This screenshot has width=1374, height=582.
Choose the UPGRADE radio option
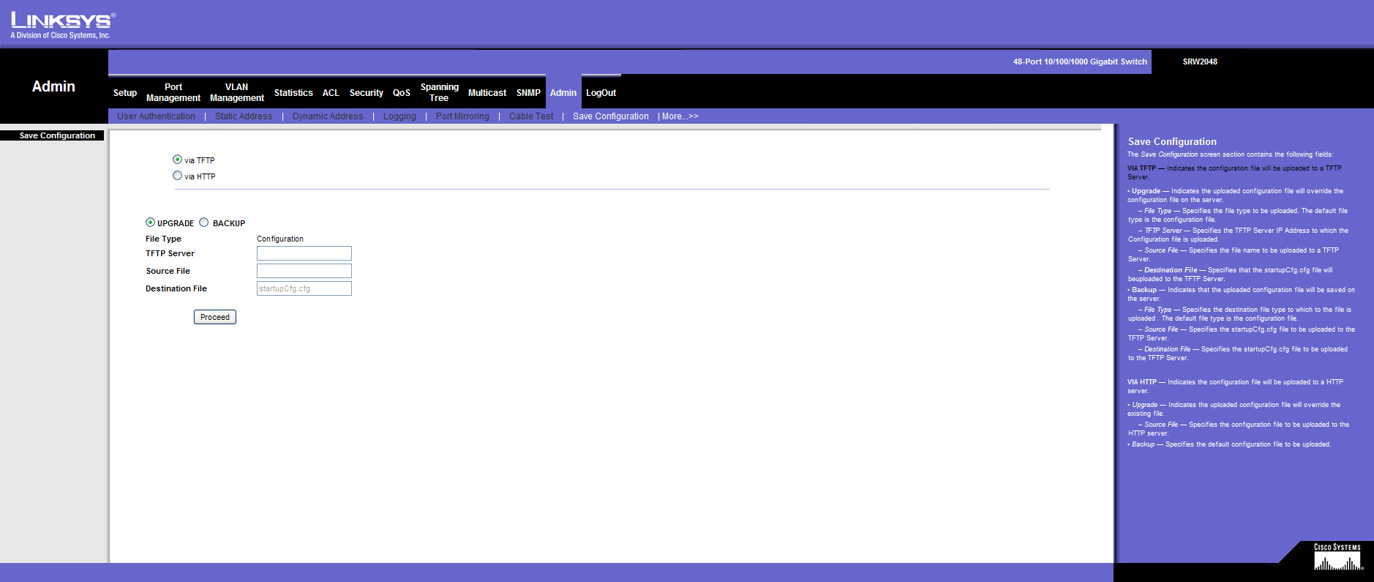click(150, 223)
